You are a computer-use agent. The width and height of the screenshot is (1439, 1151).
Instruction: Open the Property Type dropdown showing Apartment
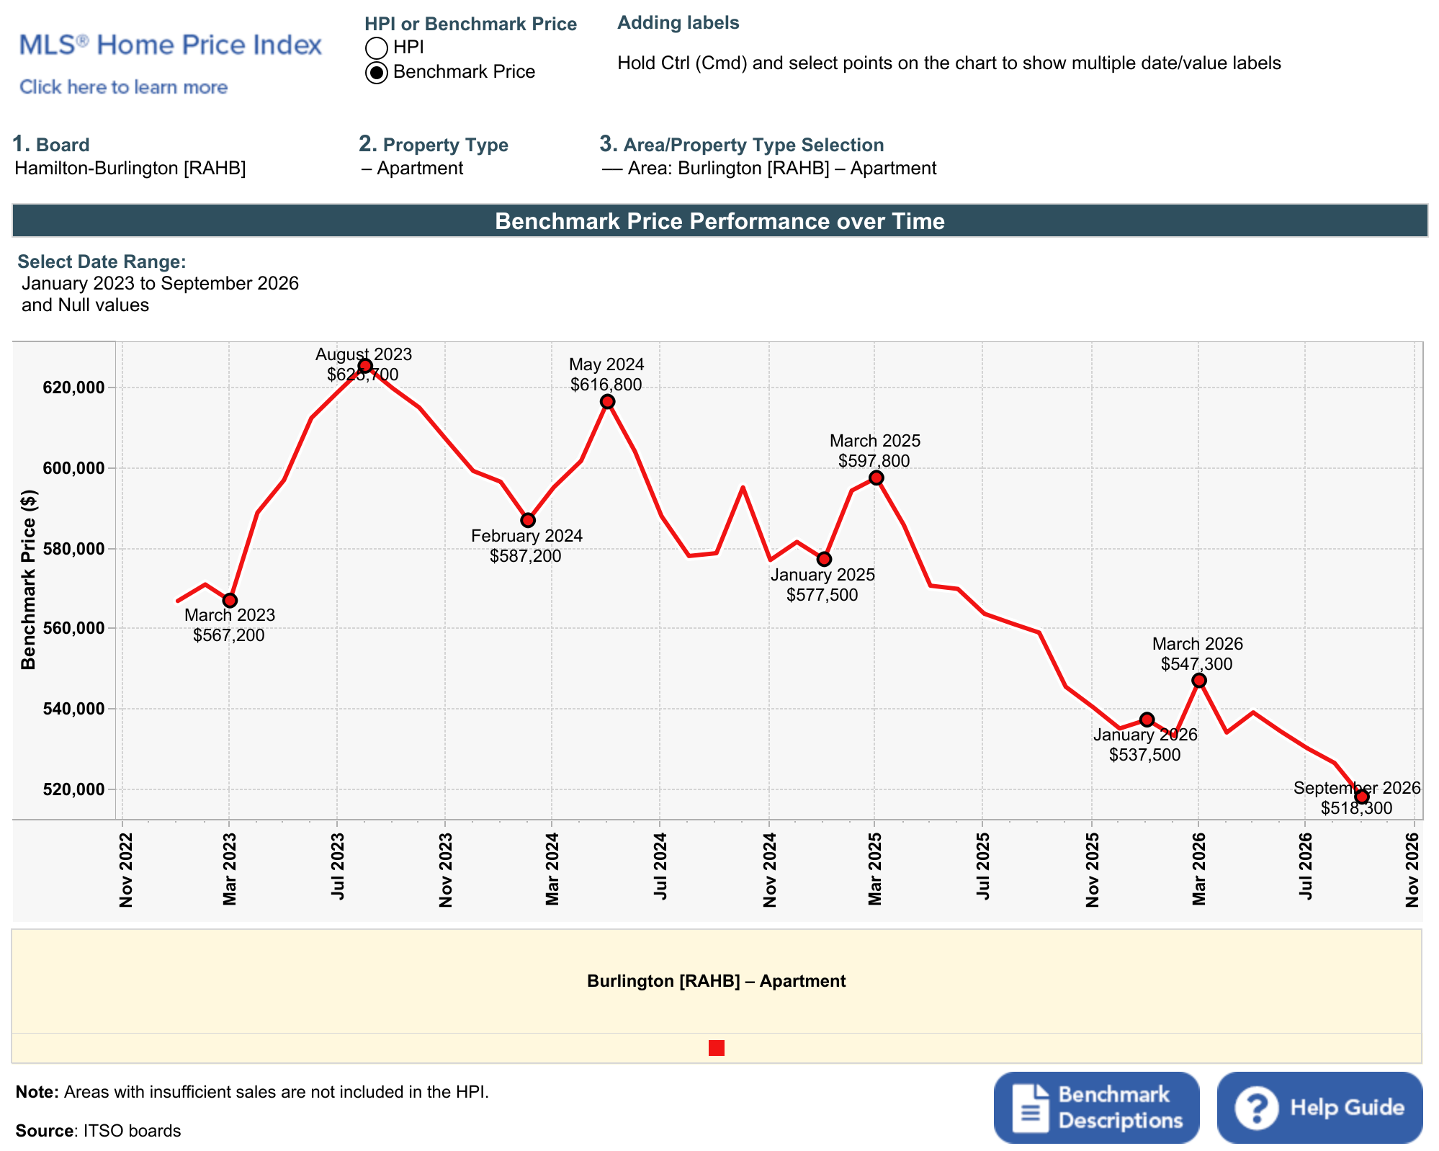point(413,169)
